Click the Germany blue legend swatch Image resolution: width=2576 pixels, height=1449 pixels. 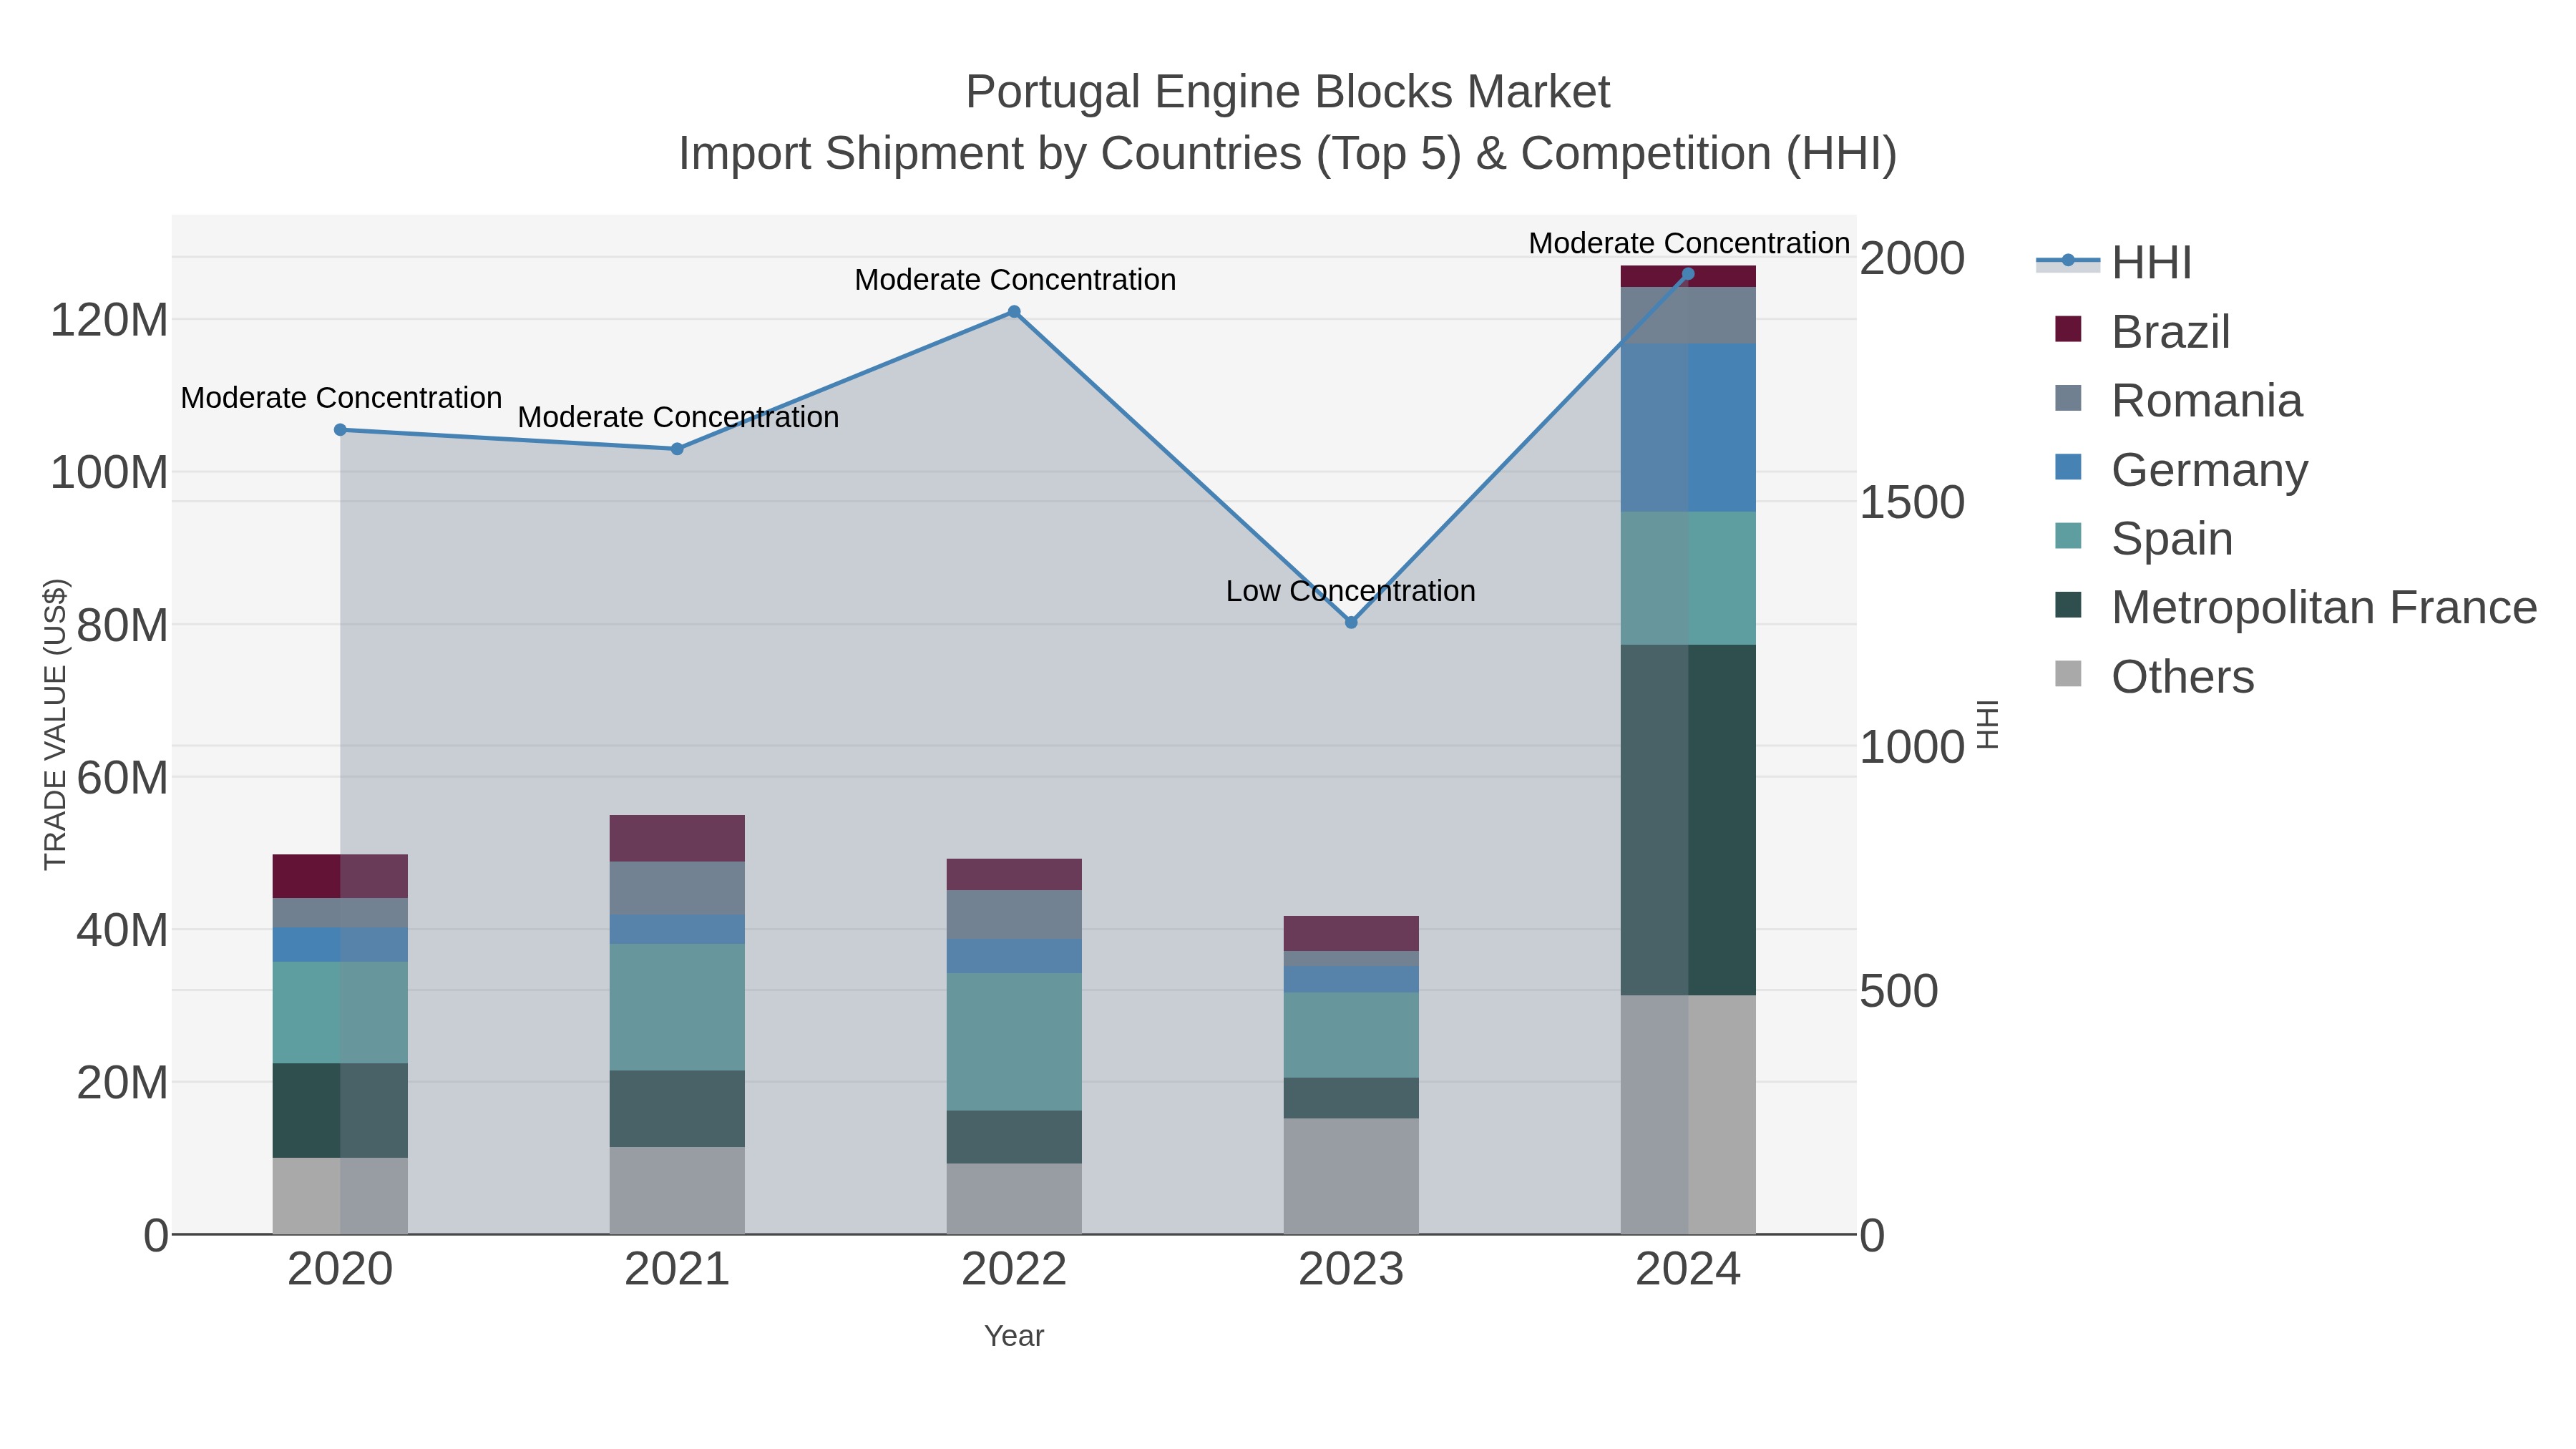2068,467
